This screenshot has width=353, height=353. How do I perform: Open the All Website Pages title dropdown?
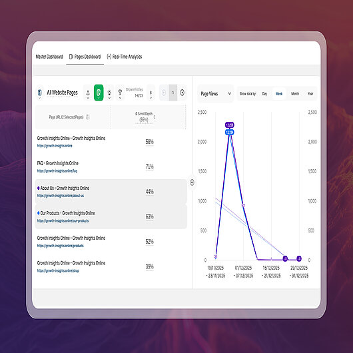[62, 93]
